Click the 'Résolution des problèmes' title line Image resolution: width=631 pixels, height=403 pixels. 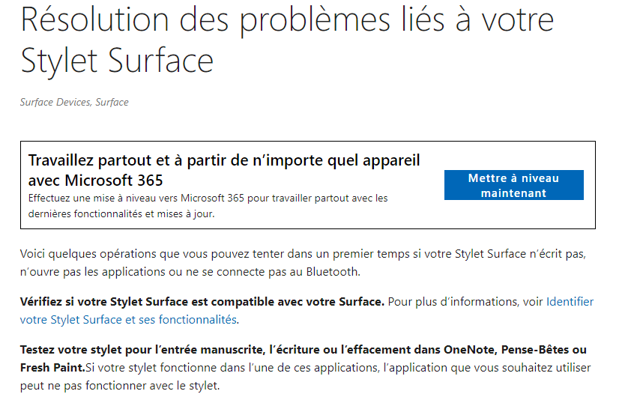click(287, 20)
